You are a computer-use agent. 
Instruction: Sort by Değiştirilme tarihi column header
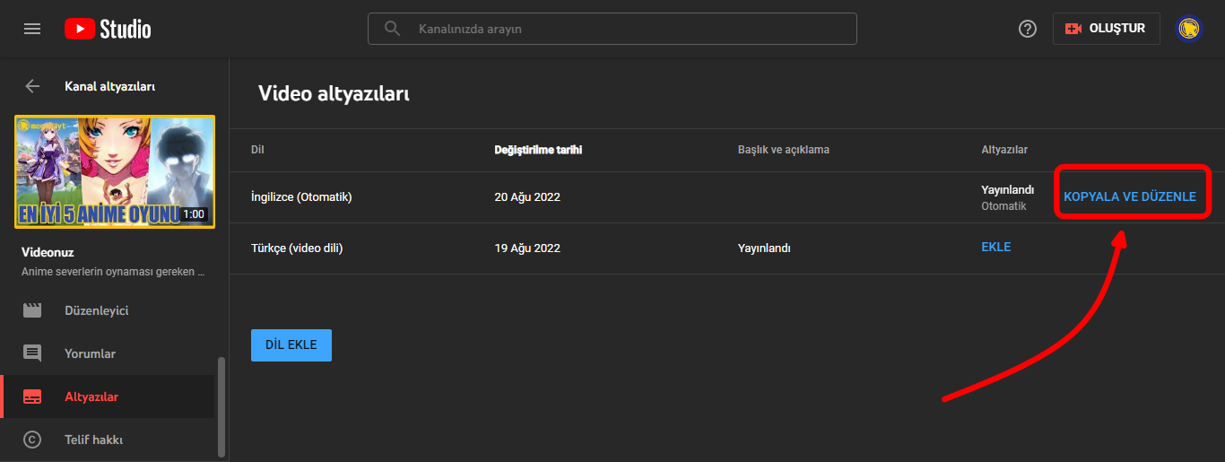pos(538,150)
